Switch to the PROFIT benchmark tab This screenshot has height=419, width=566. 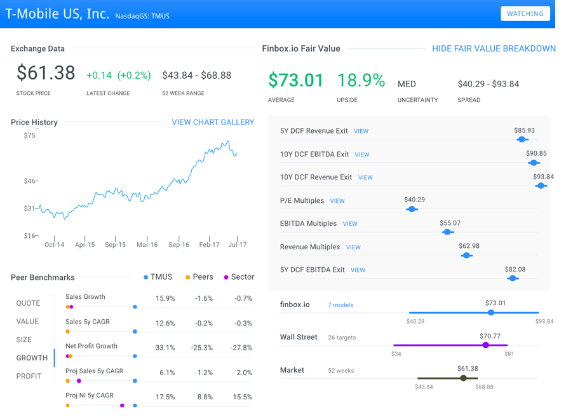pyautogui.click(x=29, y=376)
